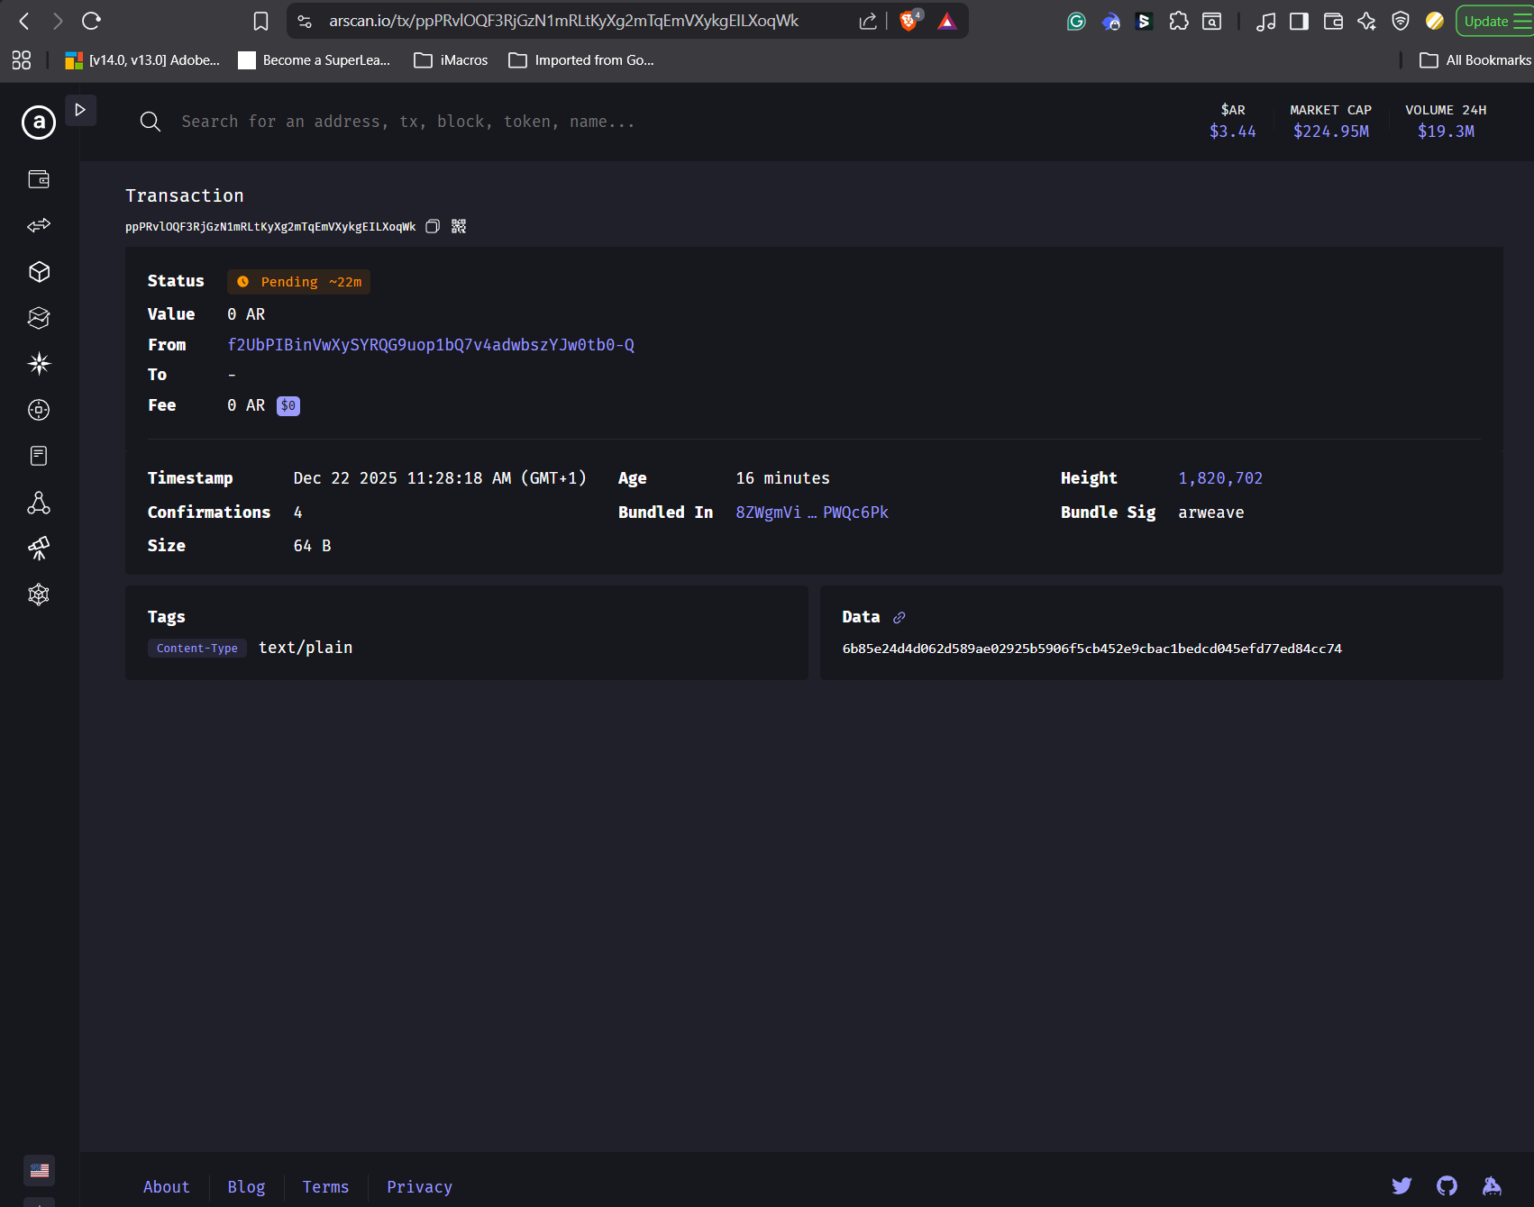Copy the transaction ID to clipboard

pyautogui.click(x=433, y=226)
